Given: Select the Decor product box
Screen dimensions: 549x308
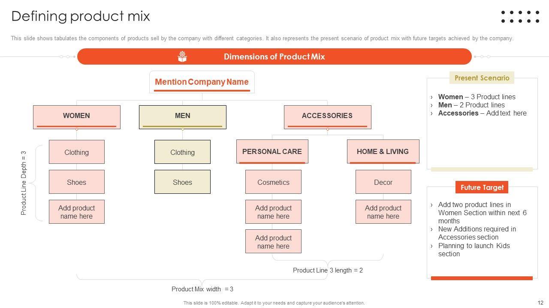Looking at the screenshot, I should click(x=383, y=182).
